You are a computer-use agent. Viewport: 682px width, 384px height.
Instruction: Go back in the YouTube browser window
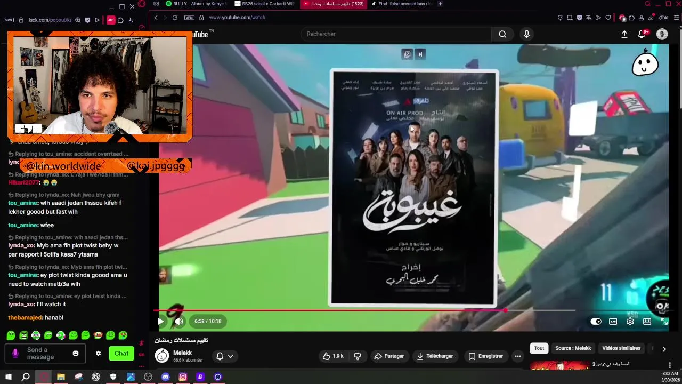(156, 18)
